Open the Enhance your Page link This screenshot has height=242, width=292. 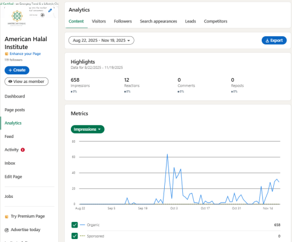pyautogui.click(x=25, y=54)
